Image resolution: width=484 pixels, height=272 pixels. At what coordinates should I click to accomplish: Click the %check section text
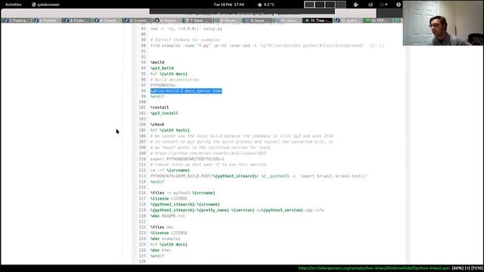click(157, 125)
